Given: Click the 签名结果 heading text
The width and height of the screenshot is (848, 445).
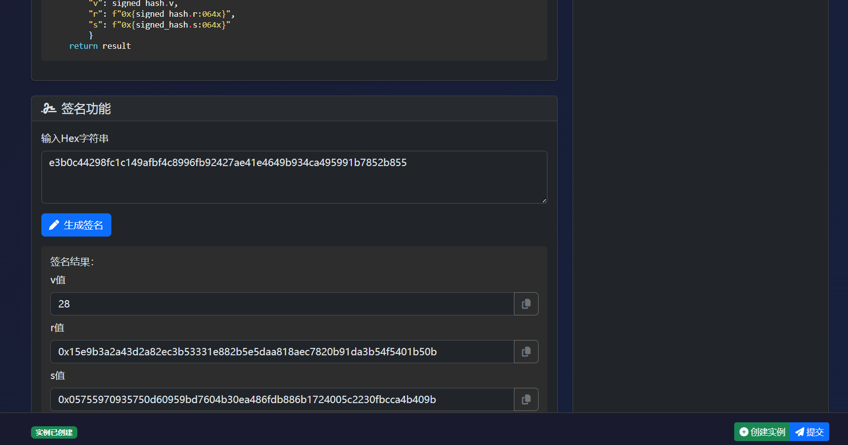Looking at the screenshot, I should (72, 262).
